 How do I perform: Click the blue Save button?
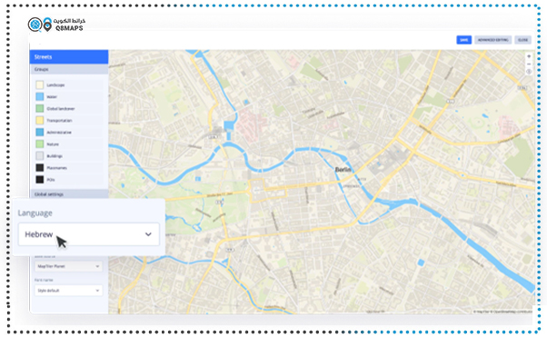click(464, 40)
